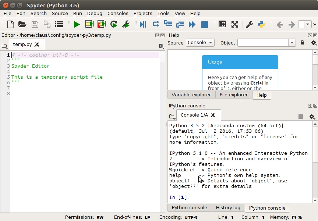The height and width of the screenshot is (221, 318).
Task: Click the IPython console scrollbar down arrow
Action: pos(315,200)
